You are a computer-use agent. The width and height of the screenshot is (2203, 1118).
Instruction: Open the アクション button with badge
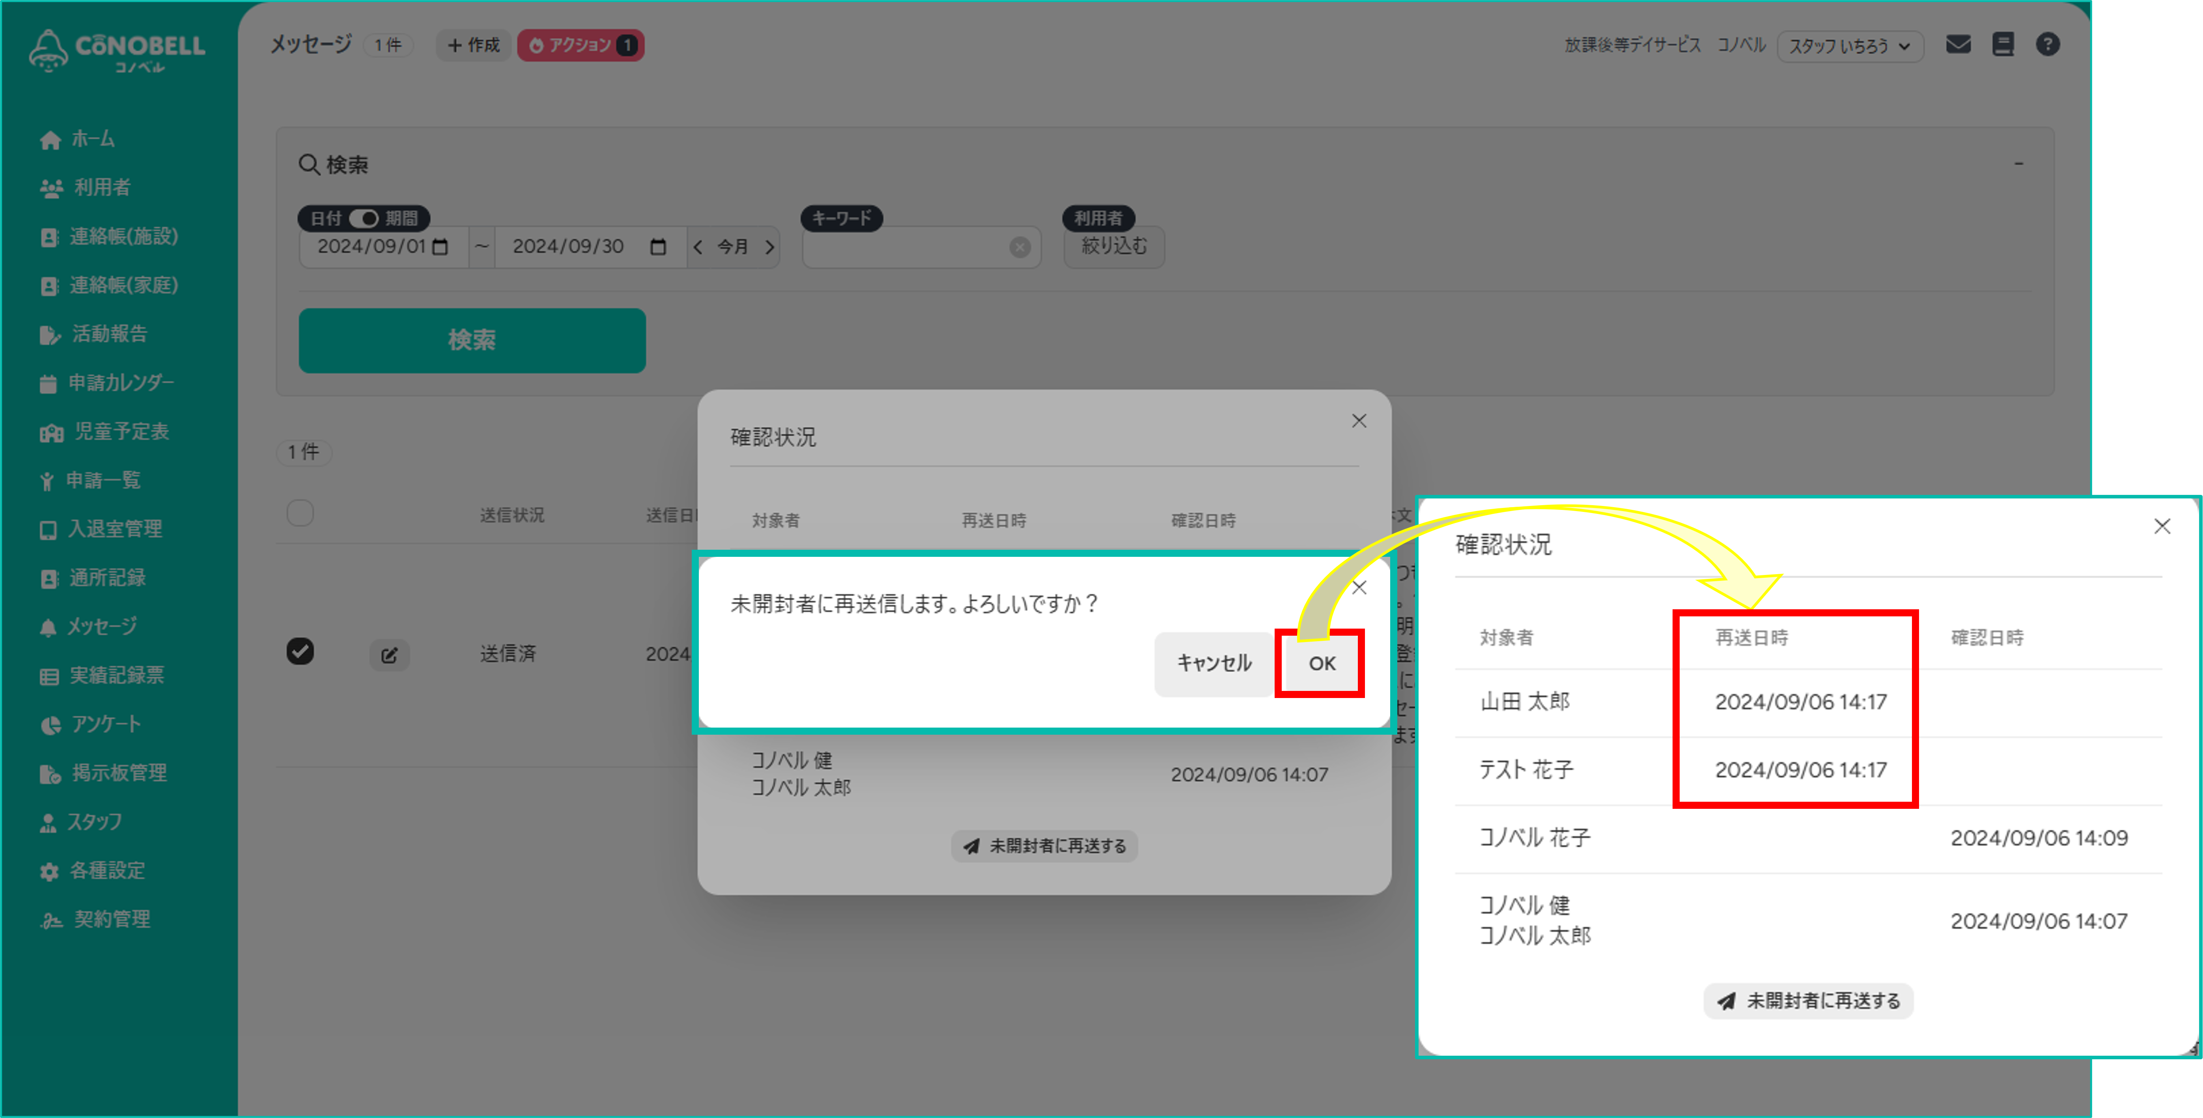click(581, 45)
